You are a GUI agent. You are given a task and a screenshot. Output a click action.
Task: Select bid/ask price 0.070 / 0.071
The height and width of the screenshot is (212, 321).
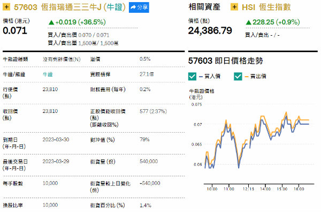[x=94, y=35]
